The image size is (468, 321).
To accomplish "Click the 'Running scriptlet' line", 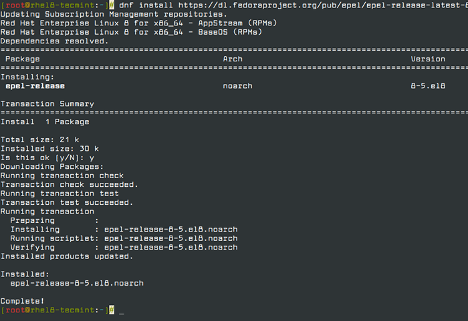I will point(124,238).
